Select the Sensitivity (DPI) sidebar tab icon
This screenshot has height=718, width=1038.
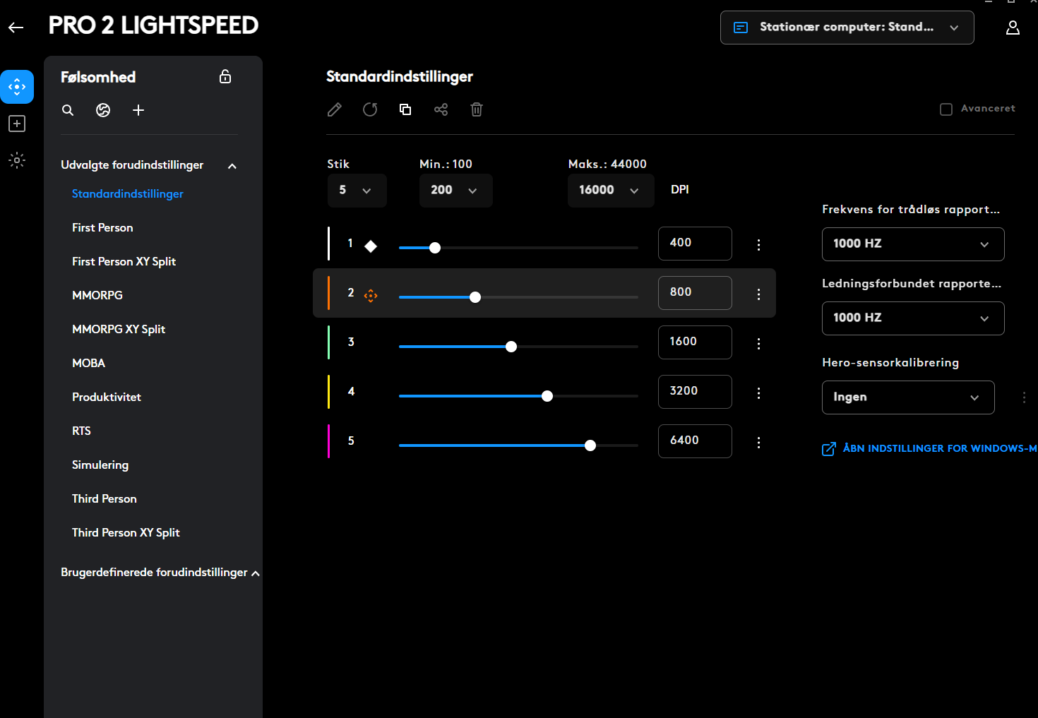[x=17, y=87]
